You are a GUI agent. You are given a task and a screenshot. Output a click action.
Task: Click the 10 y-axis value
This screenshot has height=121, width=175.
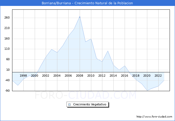[x=8, y=70]
